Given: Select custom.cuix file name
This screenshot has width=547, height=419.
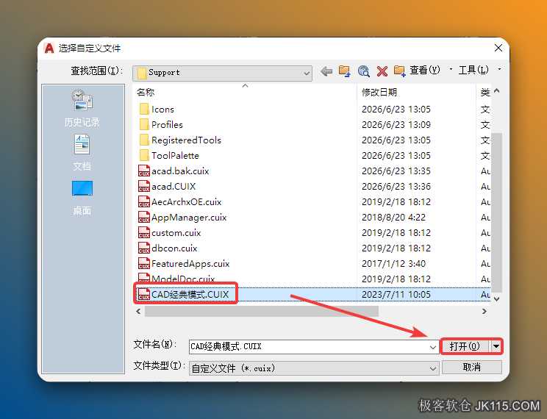Looking at the screenshot, I should 176,233.
